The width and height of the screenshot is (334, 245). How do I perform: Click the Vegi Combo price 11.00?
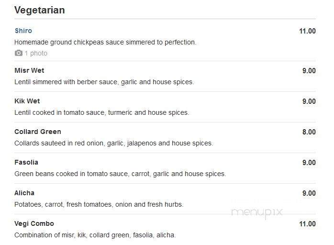[x=307, y=224]
